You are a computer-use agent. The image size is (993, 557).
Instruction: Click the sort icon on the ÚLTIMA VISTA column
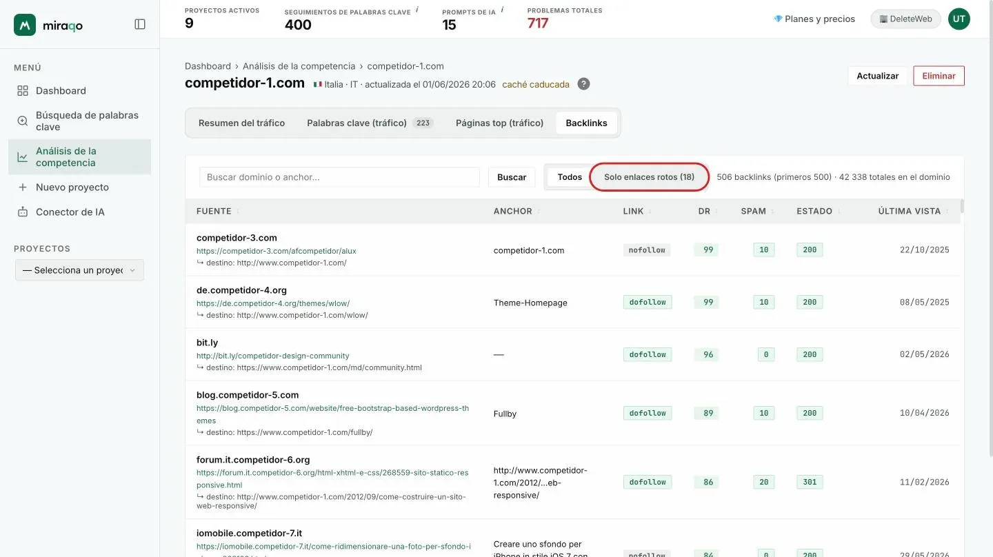pyautogui.click(x=947, y=212)
